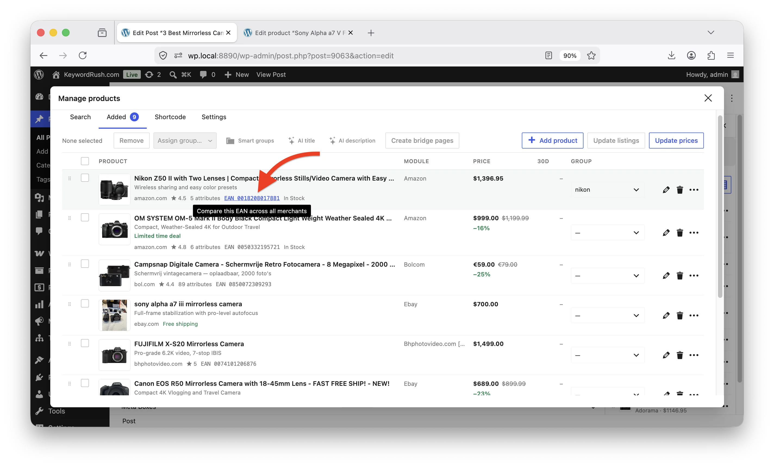774x467 pixels.
Task: Check the OM SYSTEM OM-5 product checkbox
Action: (x=85, y=217)
